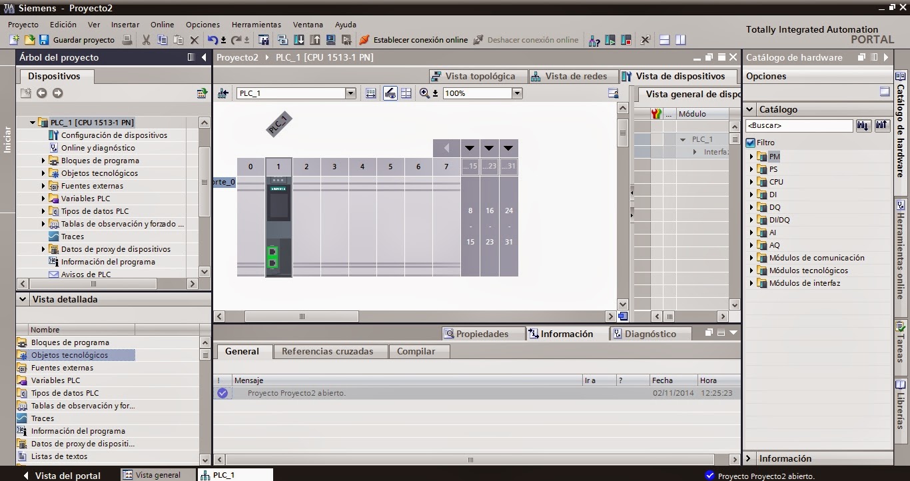Screen dimensions: 910x481
Task: Open the Herramientas menu
Action: [256, 24]
